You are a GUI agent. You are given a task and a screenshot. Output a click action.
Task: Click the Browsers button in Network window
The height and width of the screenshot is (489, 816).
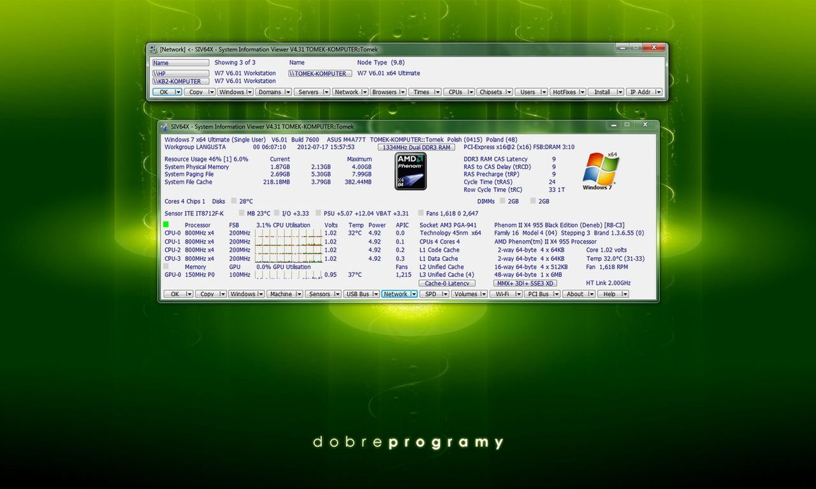tap(388, 92)
